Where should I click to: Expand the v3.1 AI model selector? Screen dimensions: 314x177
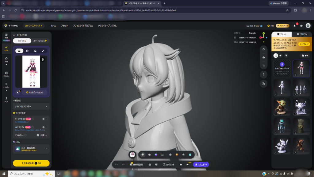click(x=31, y=149)
